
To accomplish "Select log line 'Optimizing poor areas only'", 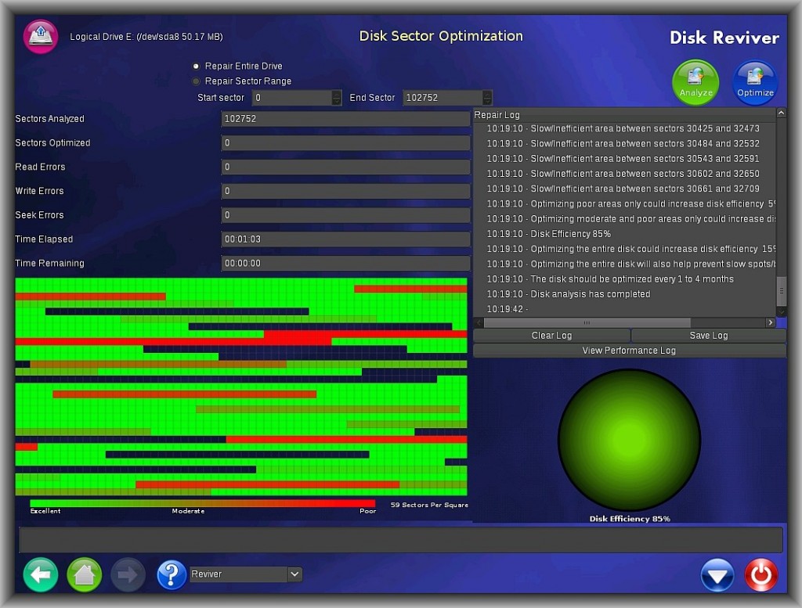I will 630,204.
